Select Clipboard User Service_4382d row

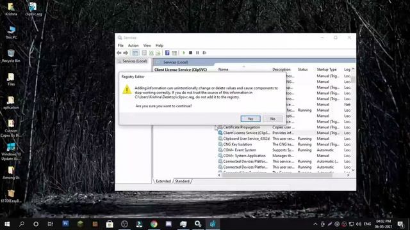(x=284, y=139)
